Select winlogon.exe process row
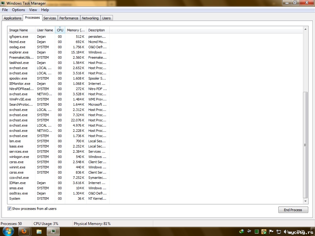 tap(58, 157)
